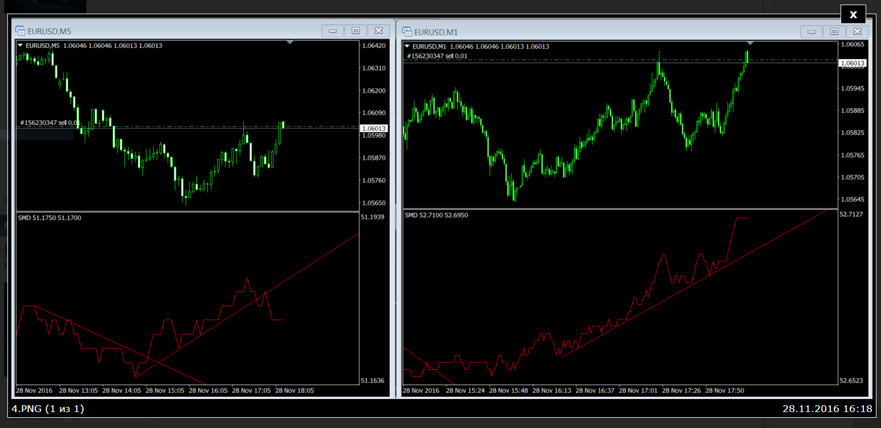Maximize the EURUSD,M1 chart window
This screenshot has height=428, width=881.
tap(834, 32)
